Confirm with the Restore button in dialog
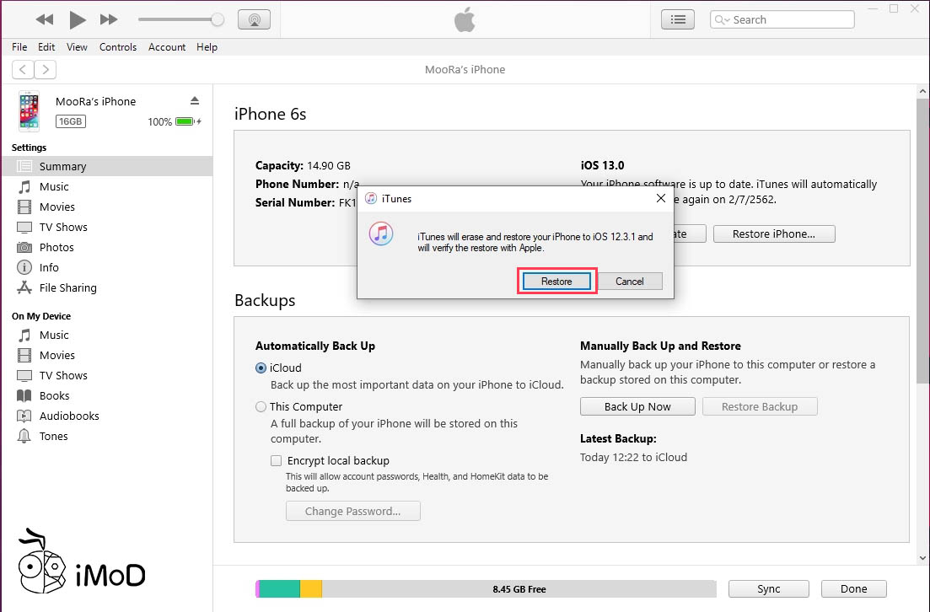930x612 pixels. [556, 281]
